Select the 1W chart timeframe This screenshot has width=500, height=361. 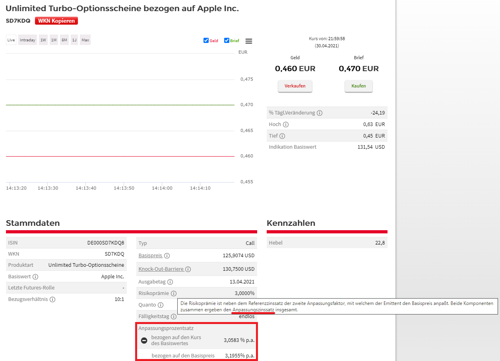pos(43,40)
